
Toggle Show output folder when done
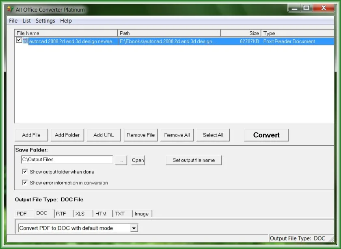[25, 171]
